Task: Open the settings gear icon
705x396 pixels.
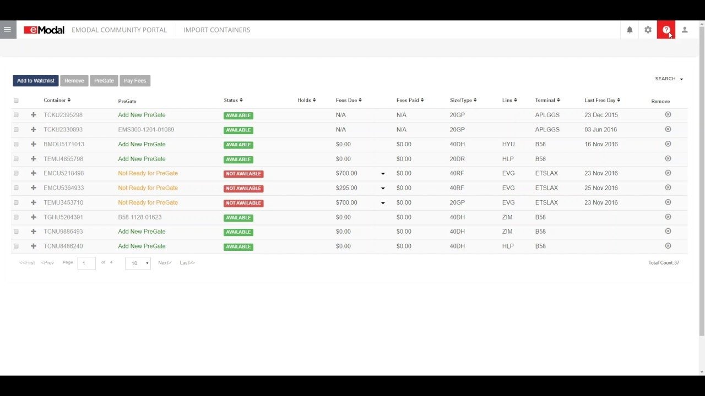Action: point(648,30)
